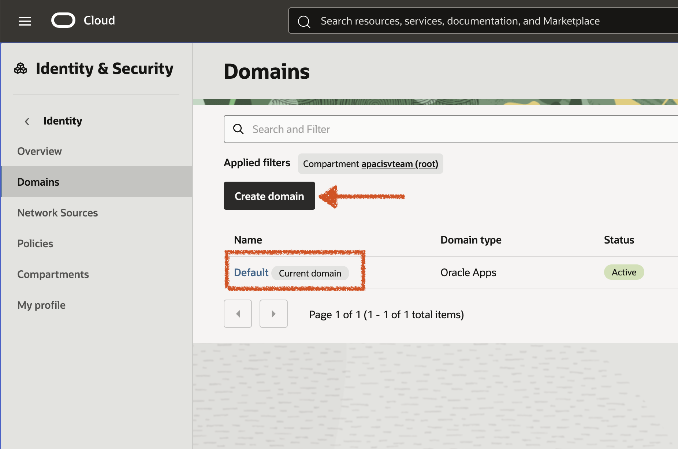
Task: Collapse the Identity section with the back chevron
Action: pyautogui.click(x=27, y=121)
